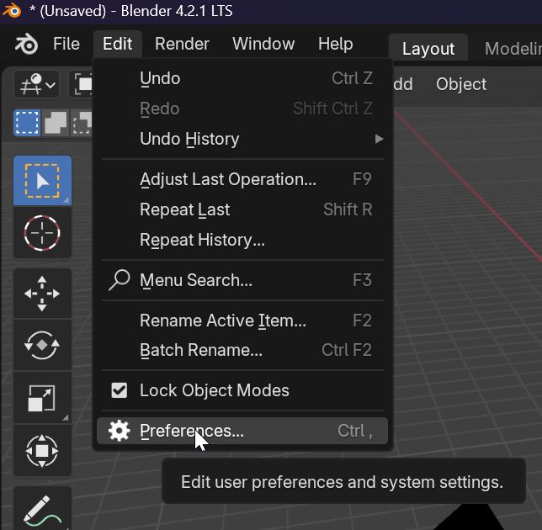The image size is (542, 530).
Task: Activate the Select Box tool
Action: coord(42,181)
